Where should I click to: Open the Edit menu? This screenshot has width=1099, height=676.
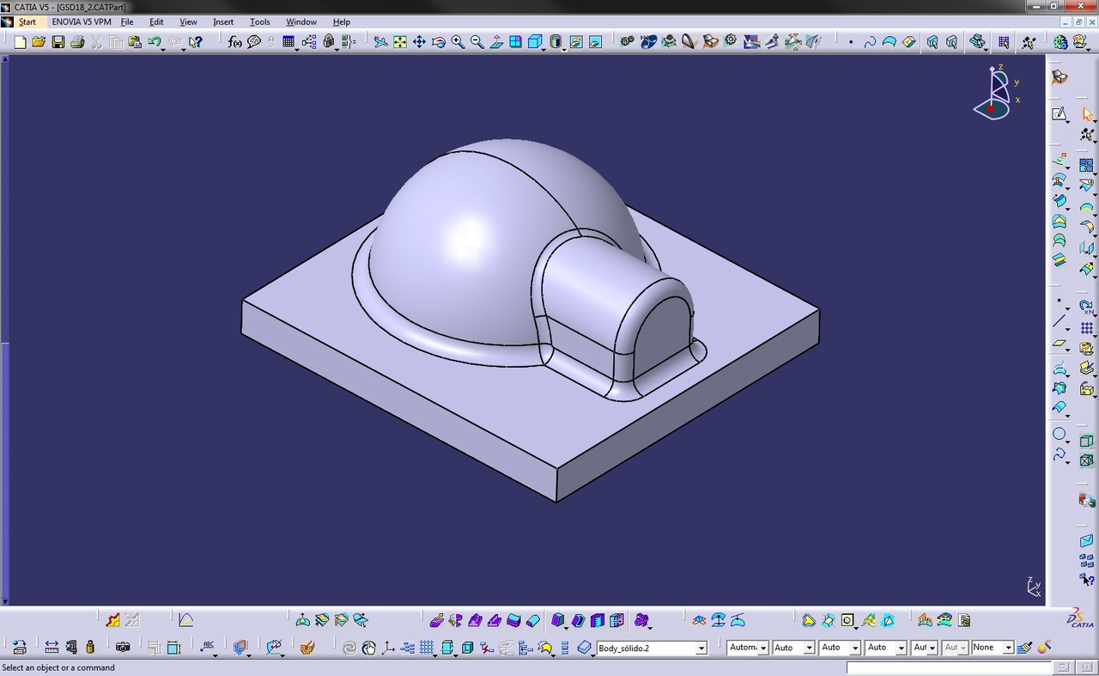click(x=156, y=21)
